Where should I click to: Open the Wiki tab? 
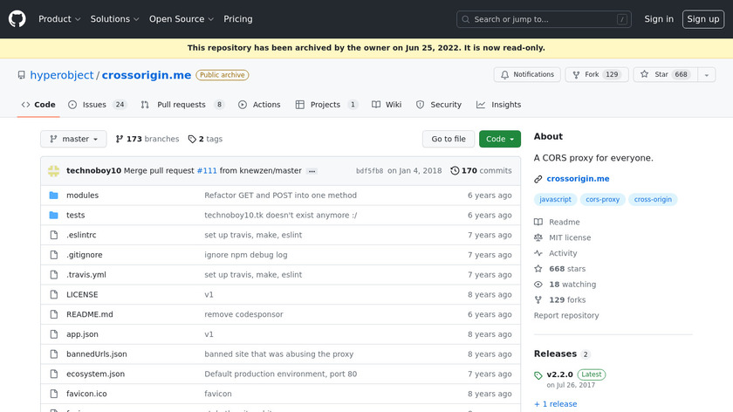(387, 105)
